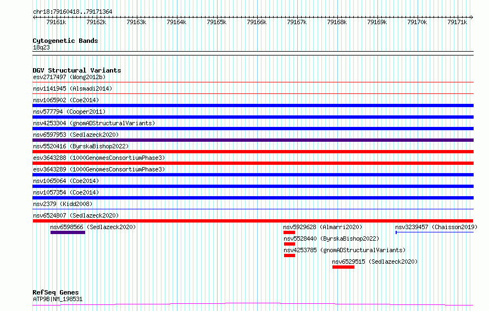The image size is (489, 311).
Task: Select the nsv6524807 red bar
Action: [253, 221]
